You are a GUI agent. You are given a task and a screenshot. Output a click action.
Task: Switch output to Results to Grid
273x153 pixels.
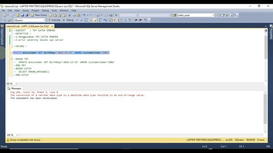[115, 20]
